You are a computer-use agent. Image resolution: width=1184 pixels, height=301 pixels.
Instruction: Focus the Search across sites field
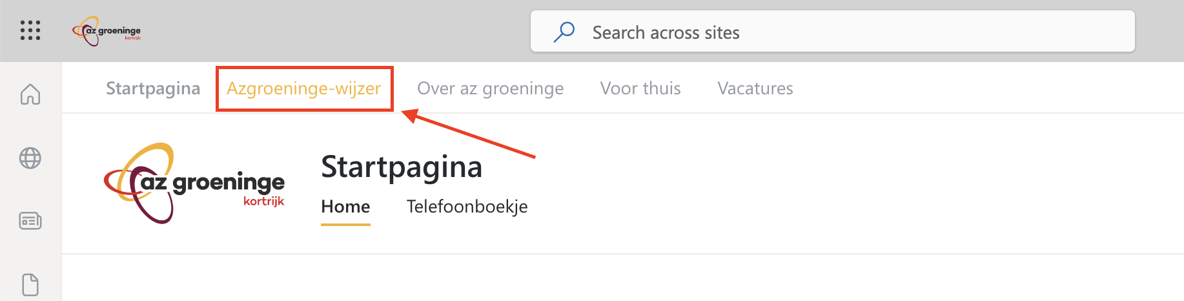[833, 31]
